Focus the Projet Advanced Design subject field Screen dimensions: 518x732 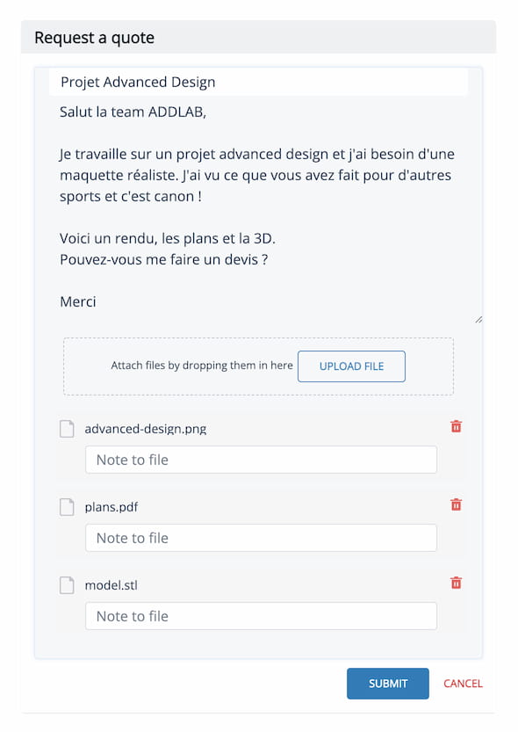pos(258,83)
